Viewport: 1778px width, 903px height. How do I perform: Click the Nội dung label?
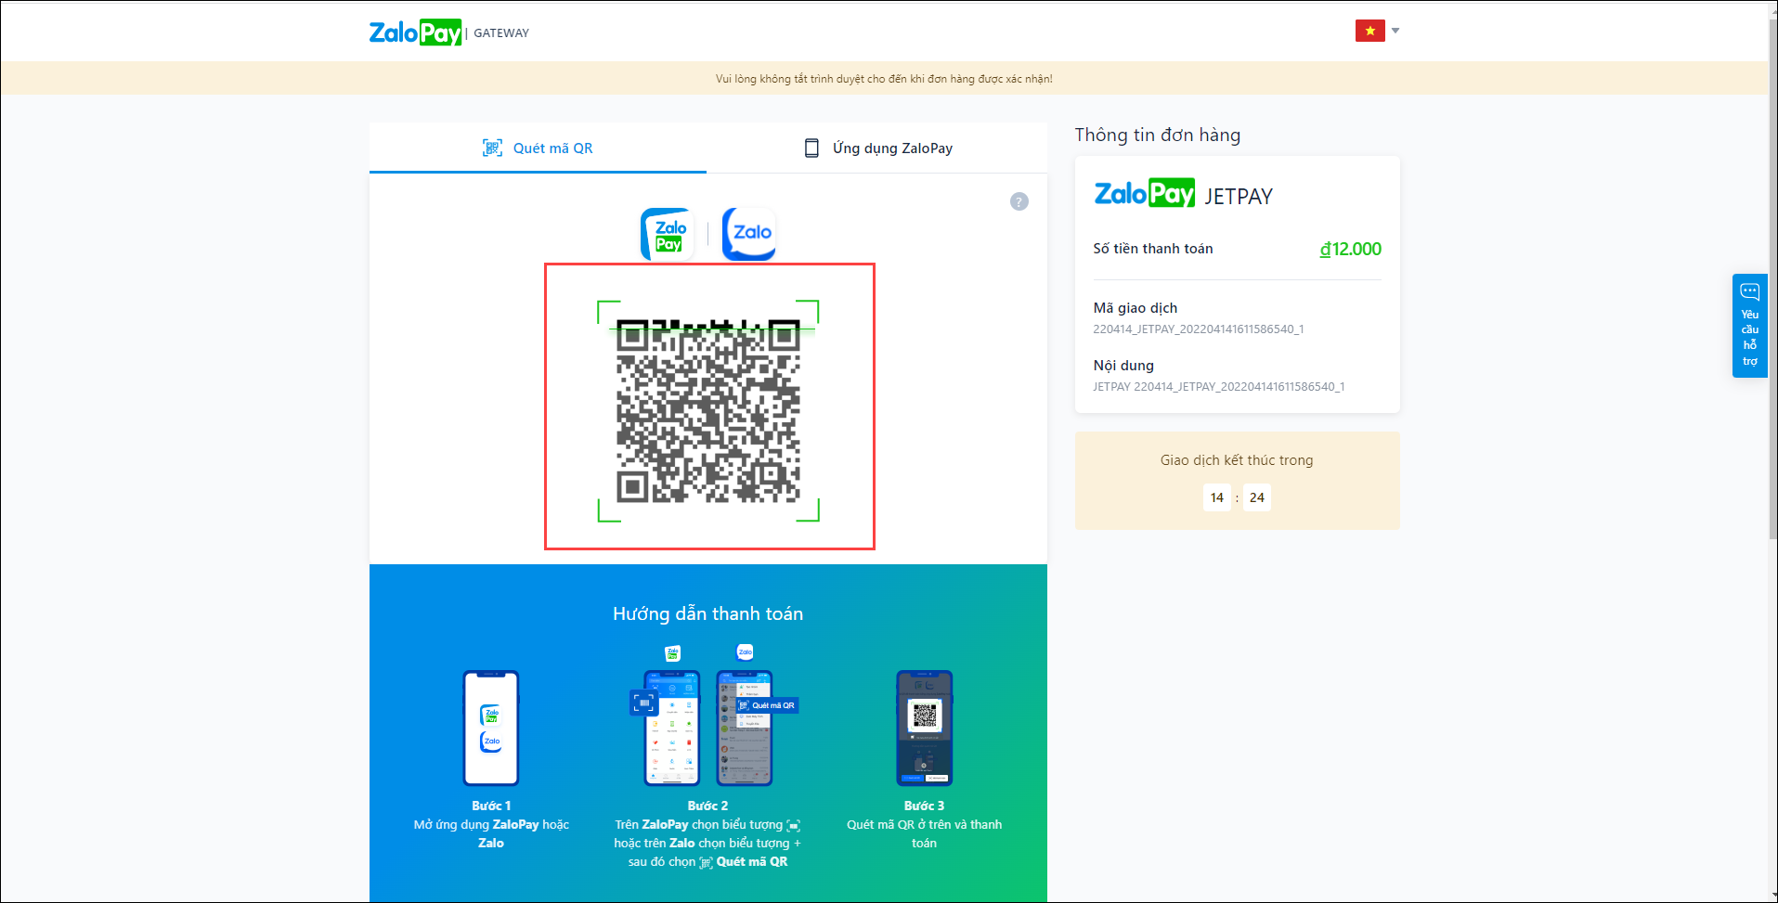click(1123, 366)
